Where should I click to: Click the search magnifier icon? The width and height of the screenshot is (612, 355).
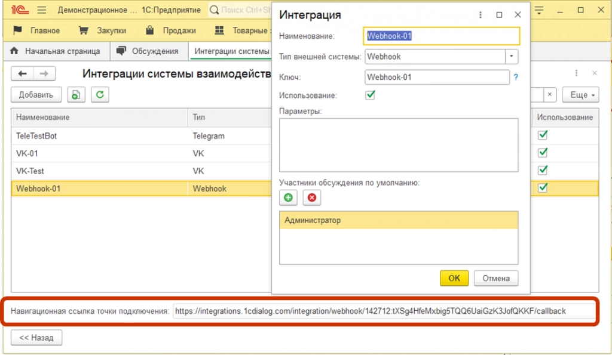[x=215, y=10]
